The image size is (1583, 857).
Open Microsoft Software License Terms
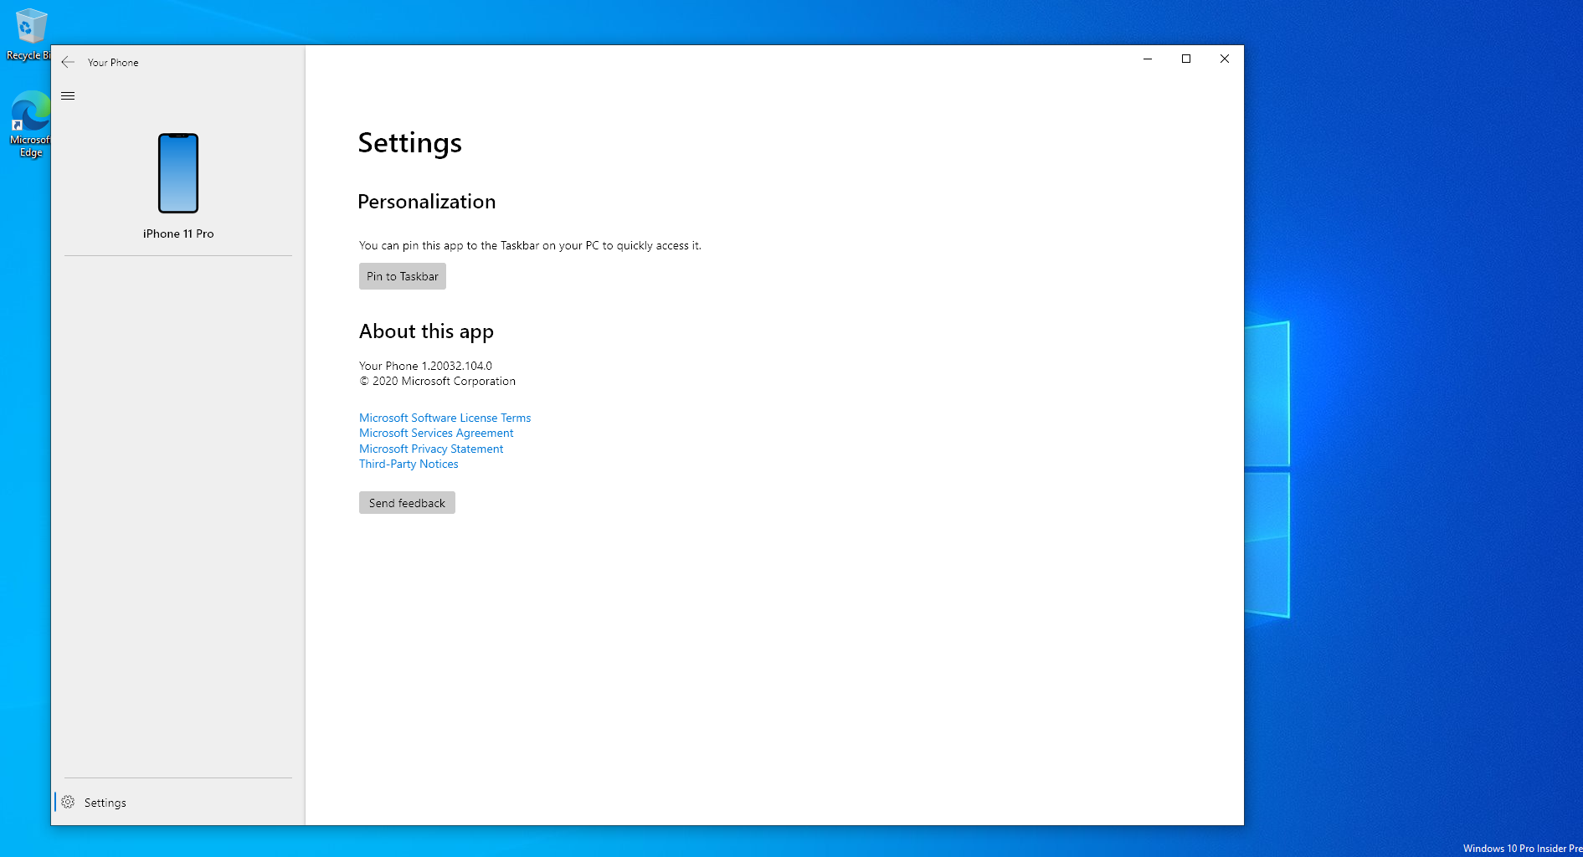coord(445,418)
